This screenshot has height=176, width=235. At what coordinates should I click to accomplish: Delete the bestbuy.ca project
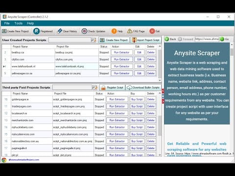pyautogui.click(x=151, y=52)
